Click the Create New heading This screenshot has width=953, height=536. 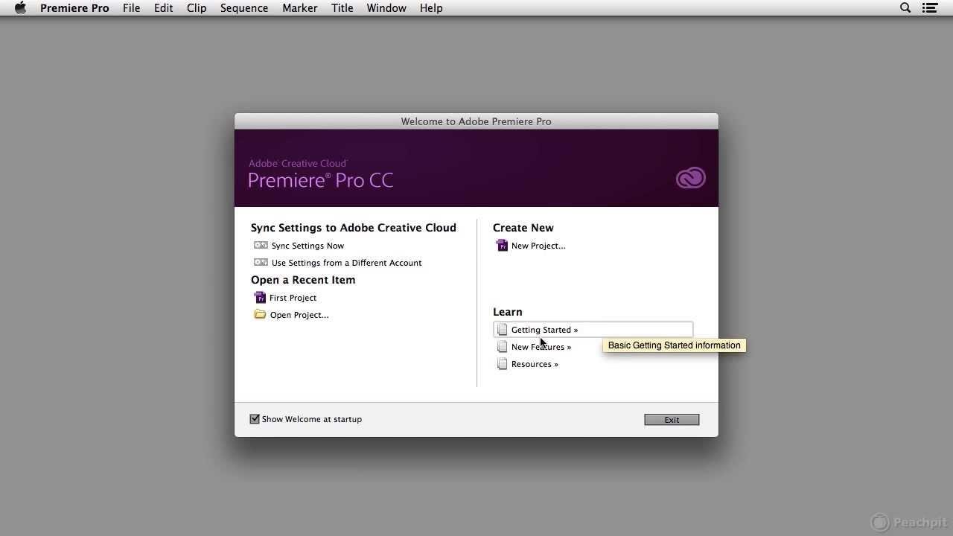pyautogui.click(x=523, y=228)
